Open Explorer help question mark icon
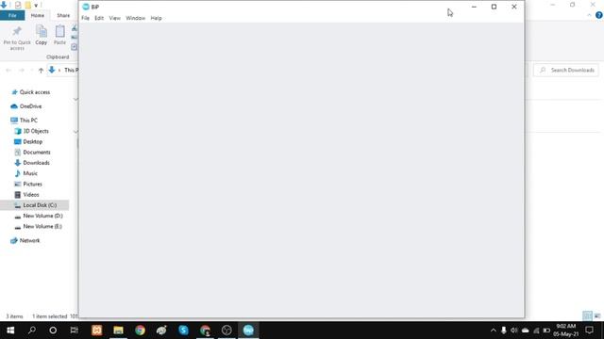The width and height of the screenshot is (604, 339). pyautogui.click(x=598, y=15)
